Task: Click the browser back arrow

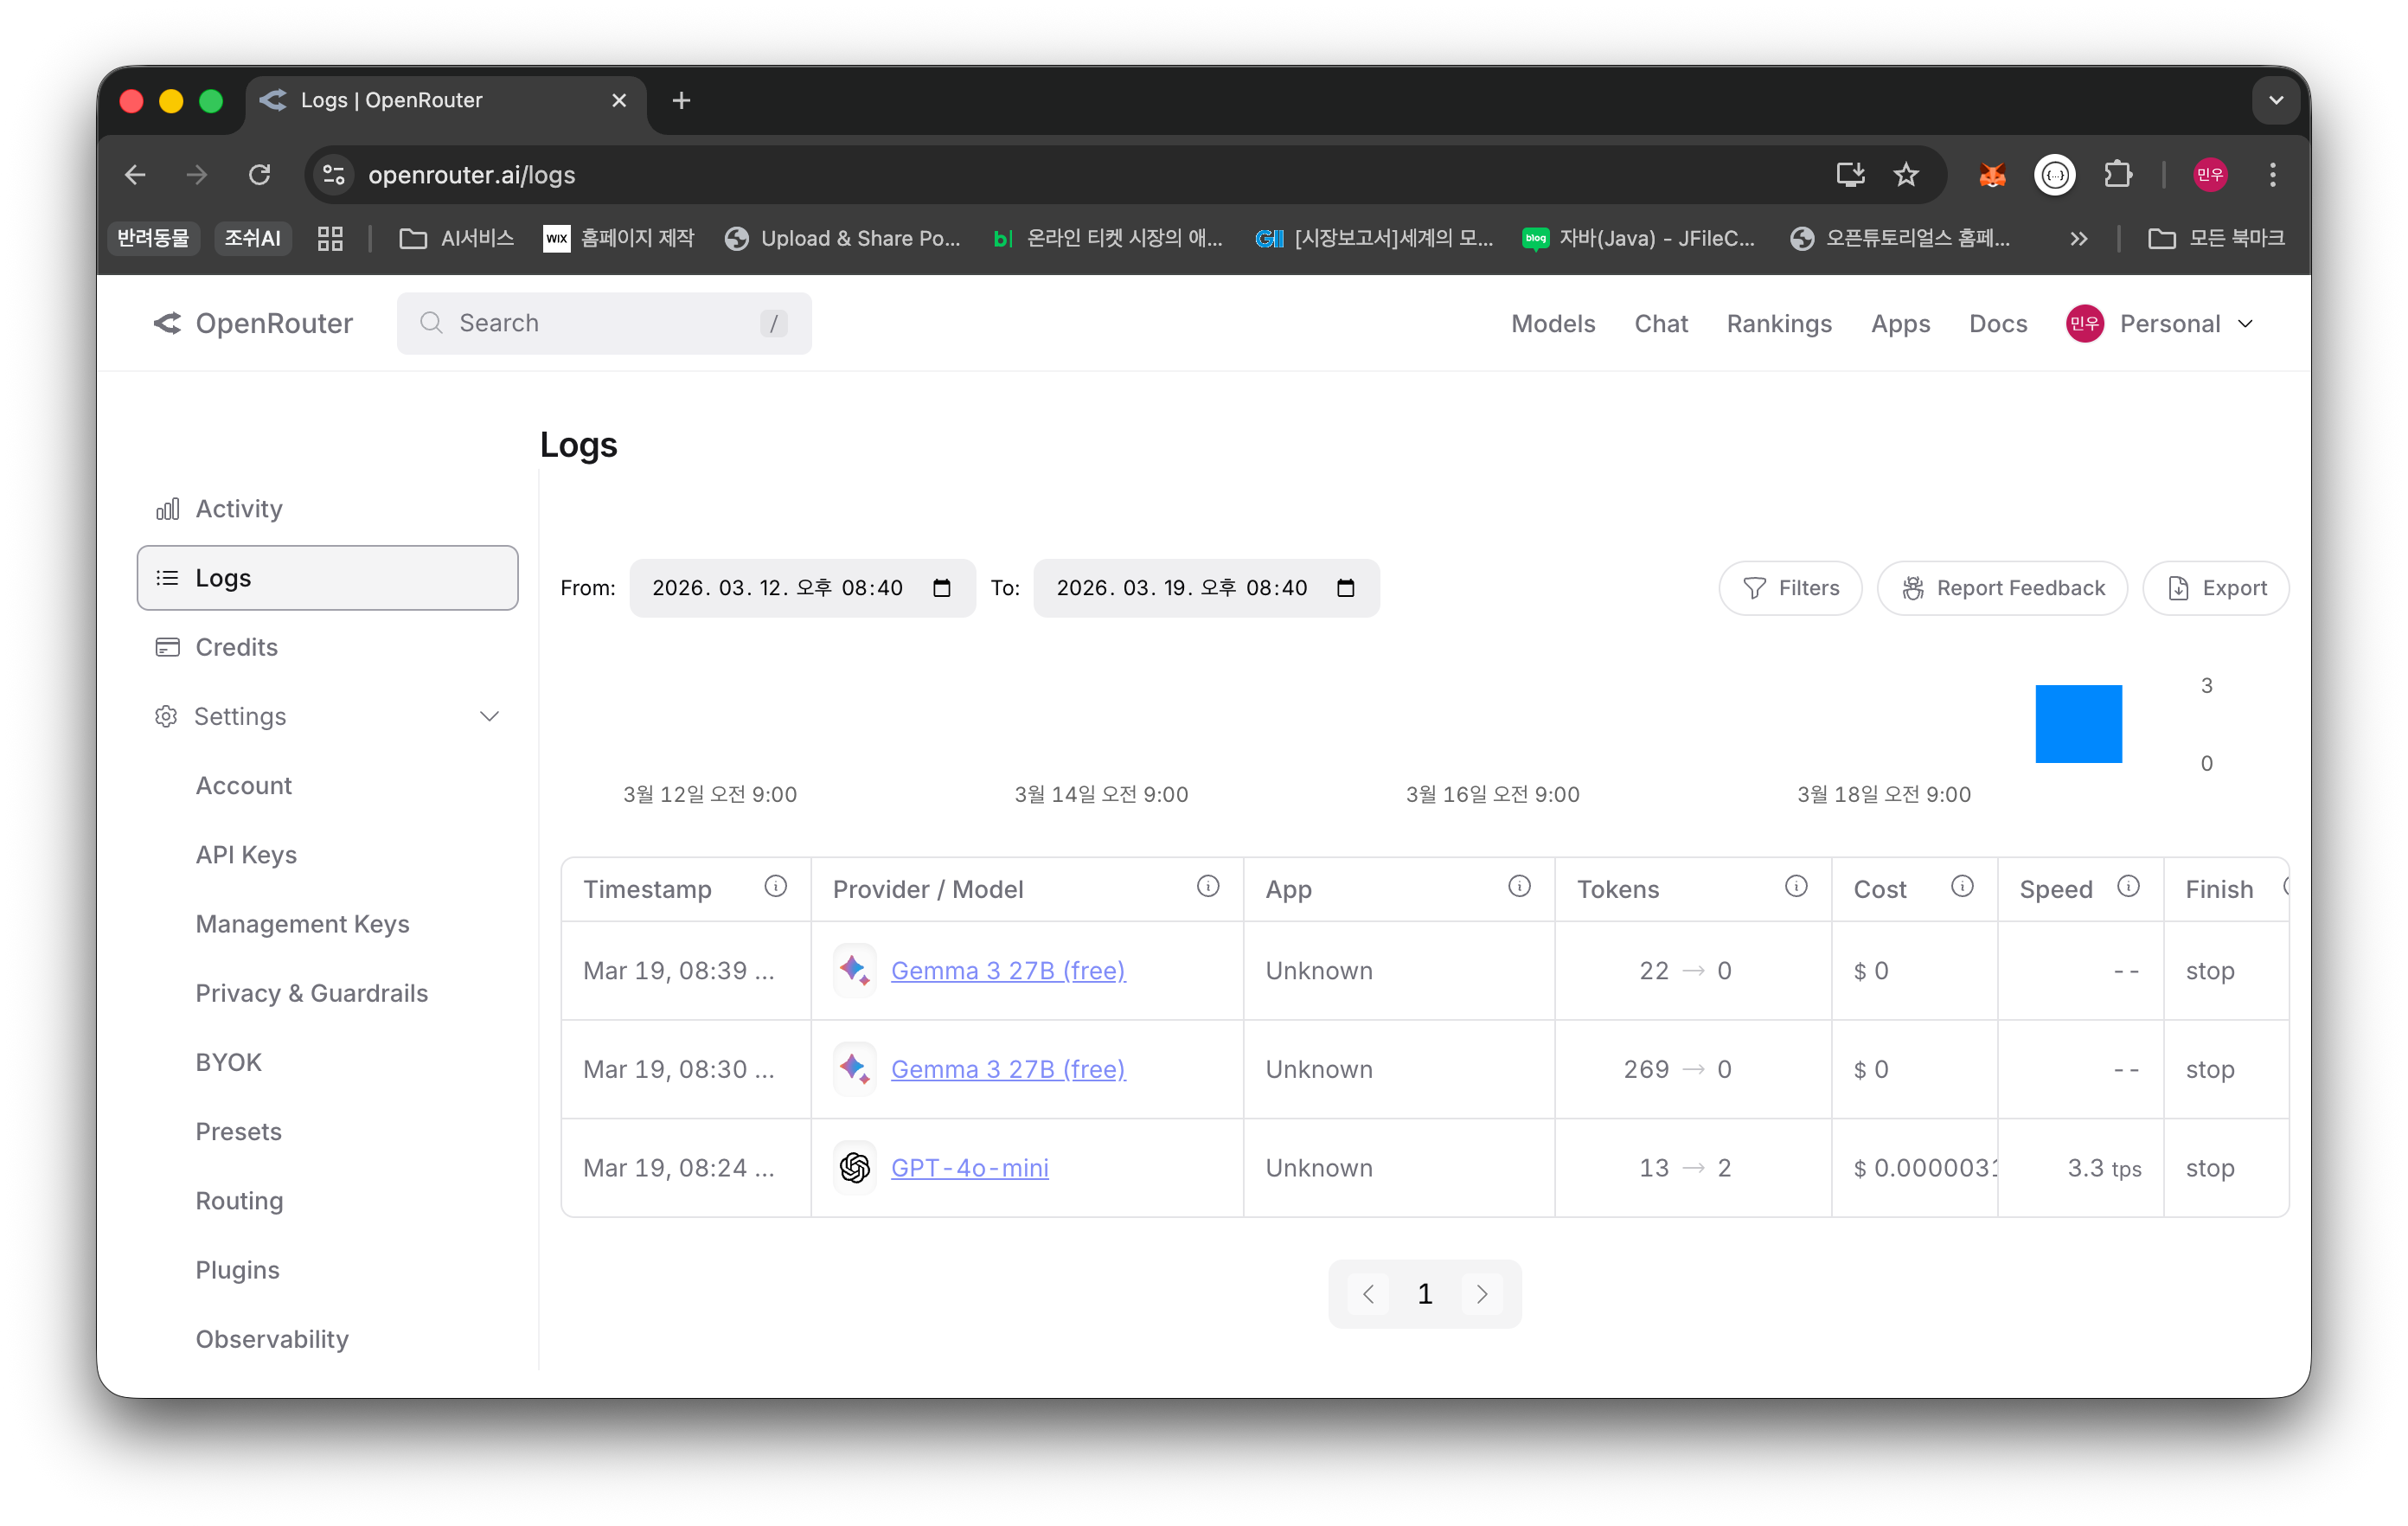Action: 135,175
